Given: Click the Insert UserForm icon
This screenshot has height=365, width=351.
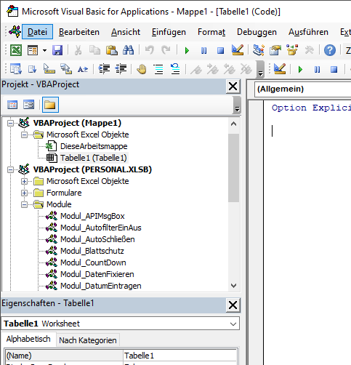Looking at the screenshot, I should [x=33, y=50].
